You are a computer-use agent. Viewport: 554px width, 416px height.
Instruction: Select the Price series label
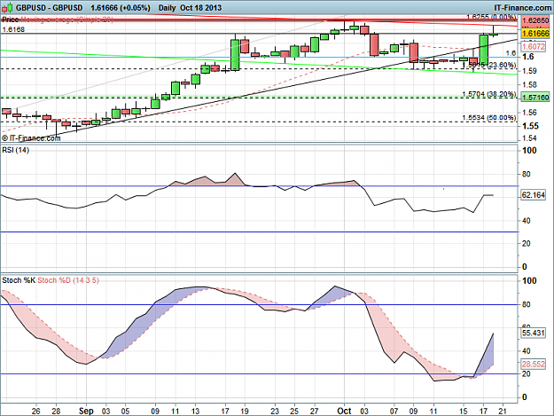11,20
